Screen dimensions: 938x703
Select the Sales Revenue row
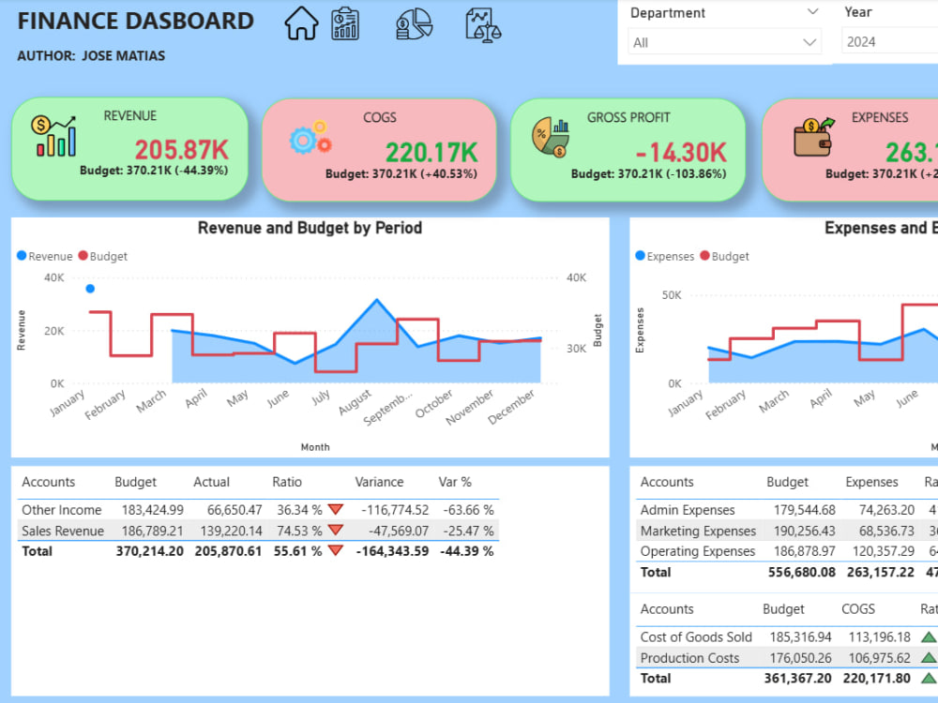coord(258,531)
